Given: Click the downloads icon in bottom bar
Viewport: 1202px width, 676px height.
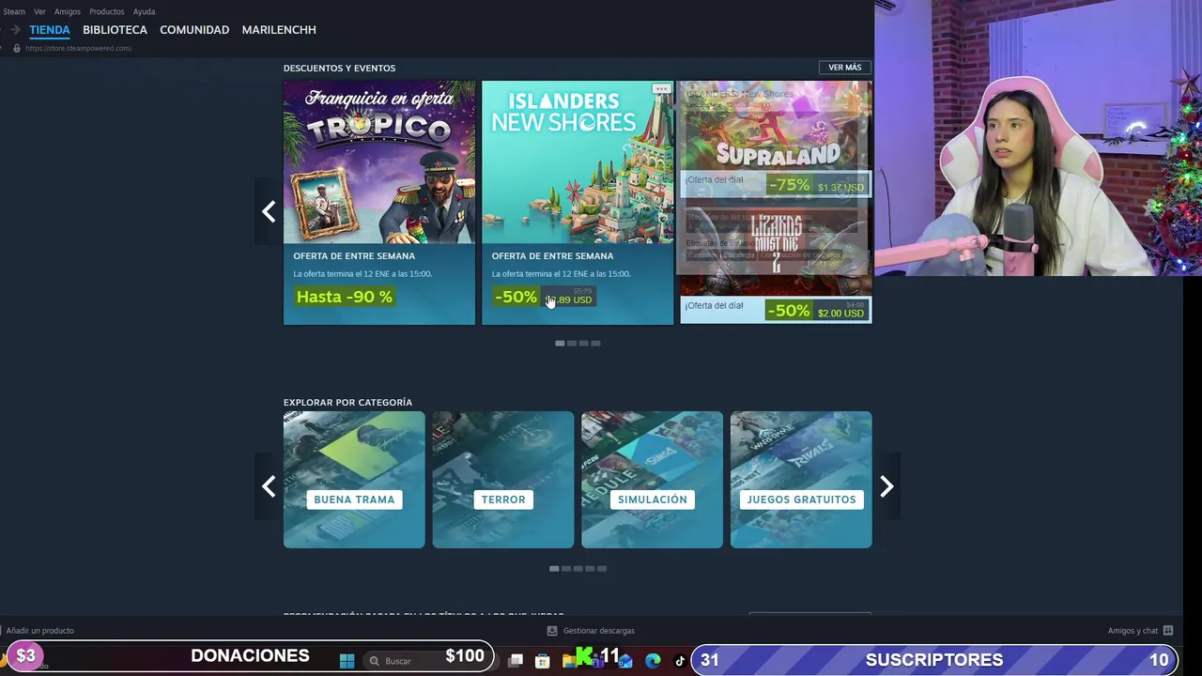Looking at the screenshot, I should click(552, 631).
